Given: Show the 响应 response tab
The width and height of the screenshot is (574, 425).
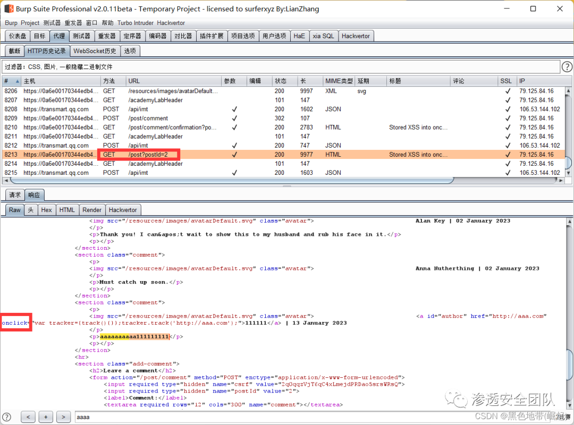Looking at the screenshot, I should pyautogui.click(x=34, y=195).
